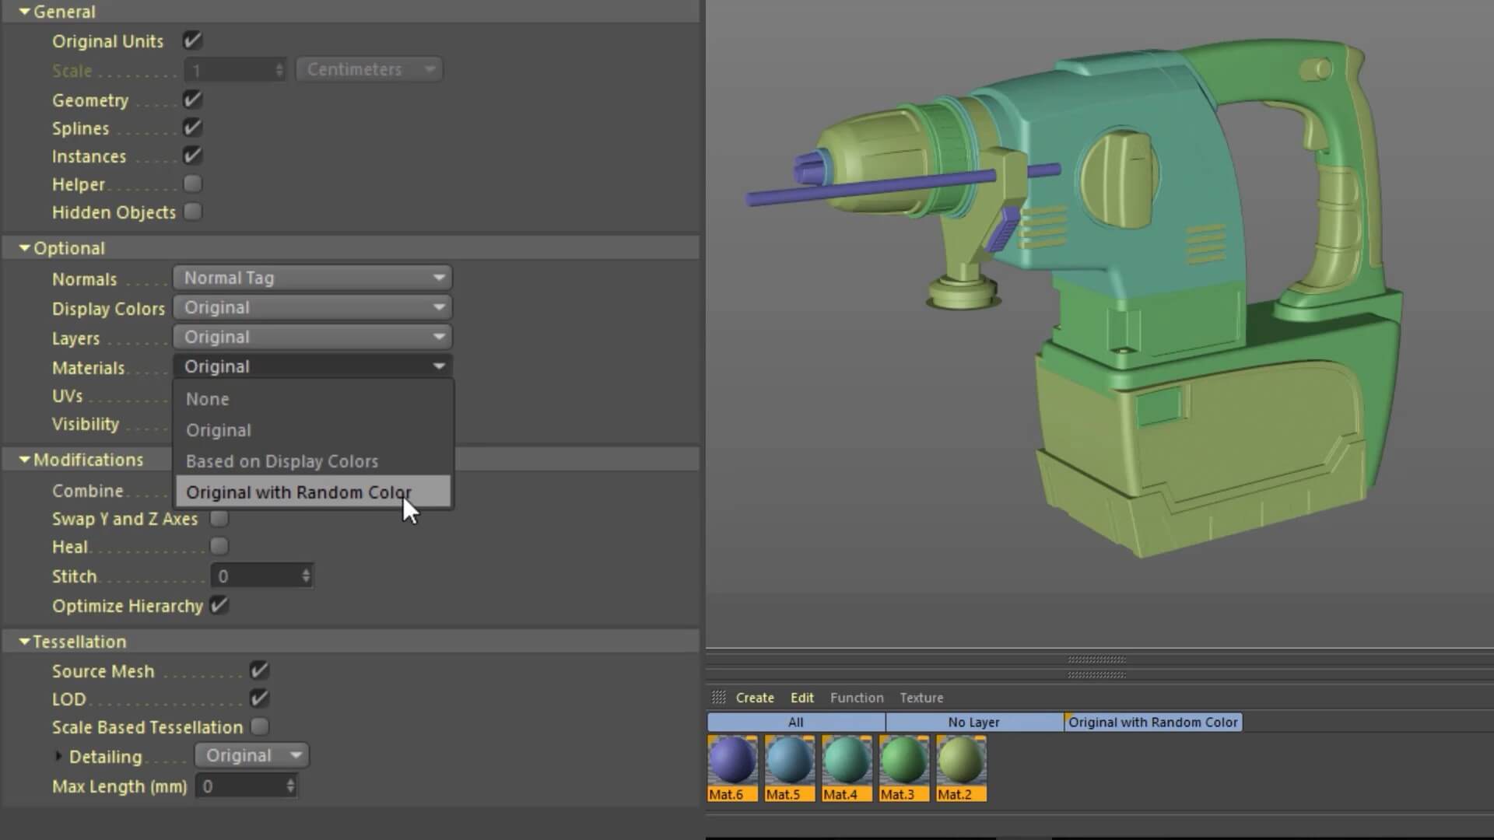Uncheck Optimize Hierarchy
This screenshot has width=1494, height=840.
(x=219, y=606)
